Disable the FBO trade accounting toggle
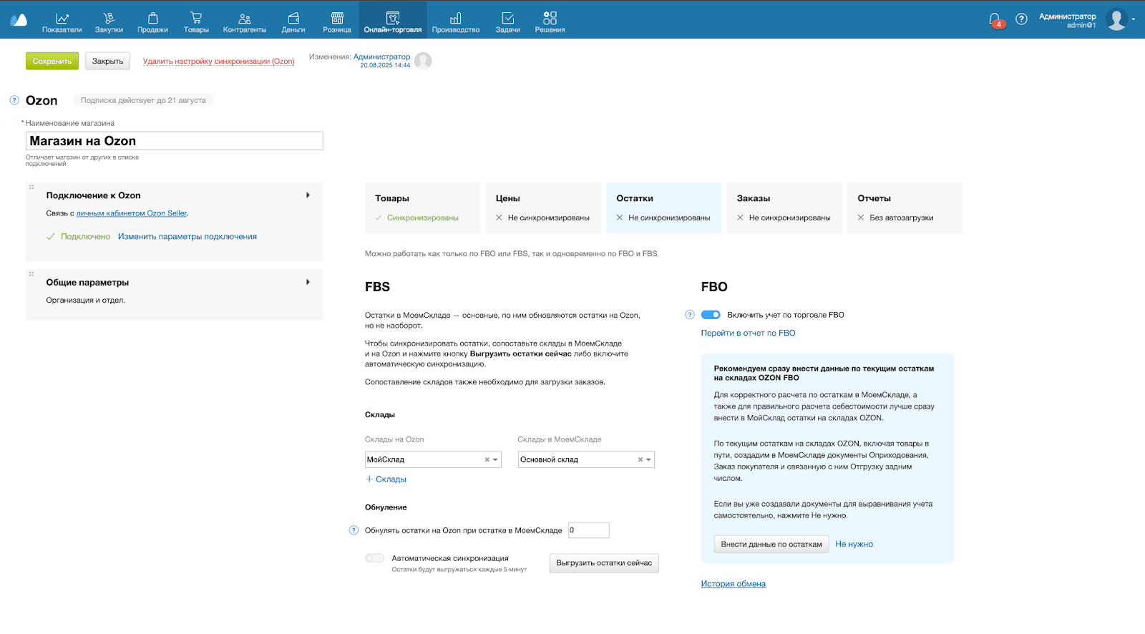This screenshot has height=634, width=1145. (x=711, y=315)
